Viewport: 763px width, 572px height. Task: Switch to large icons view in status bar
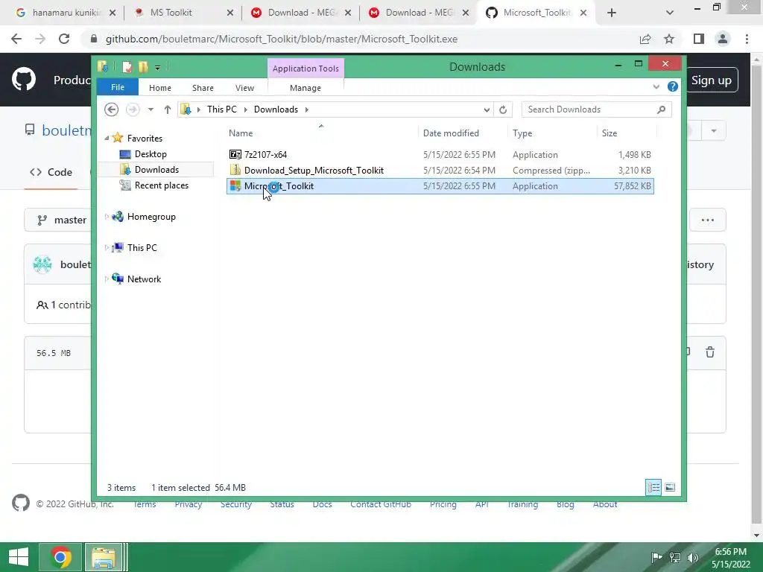point(670,487)
